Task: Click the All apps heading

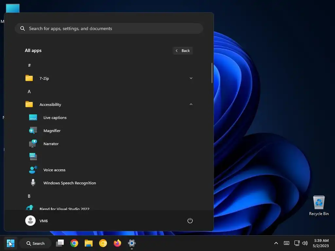Action: click(x=33, y=51)
